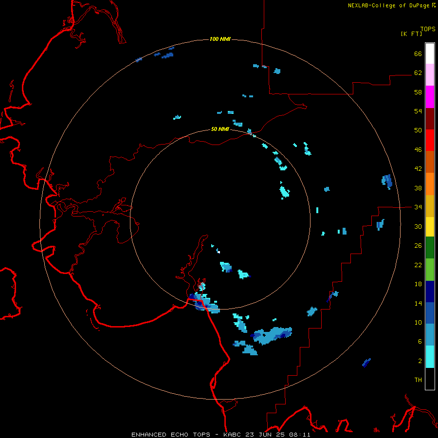Pick the light blue legend swatch
The image size is (438, 438).
tap(430, 335)
